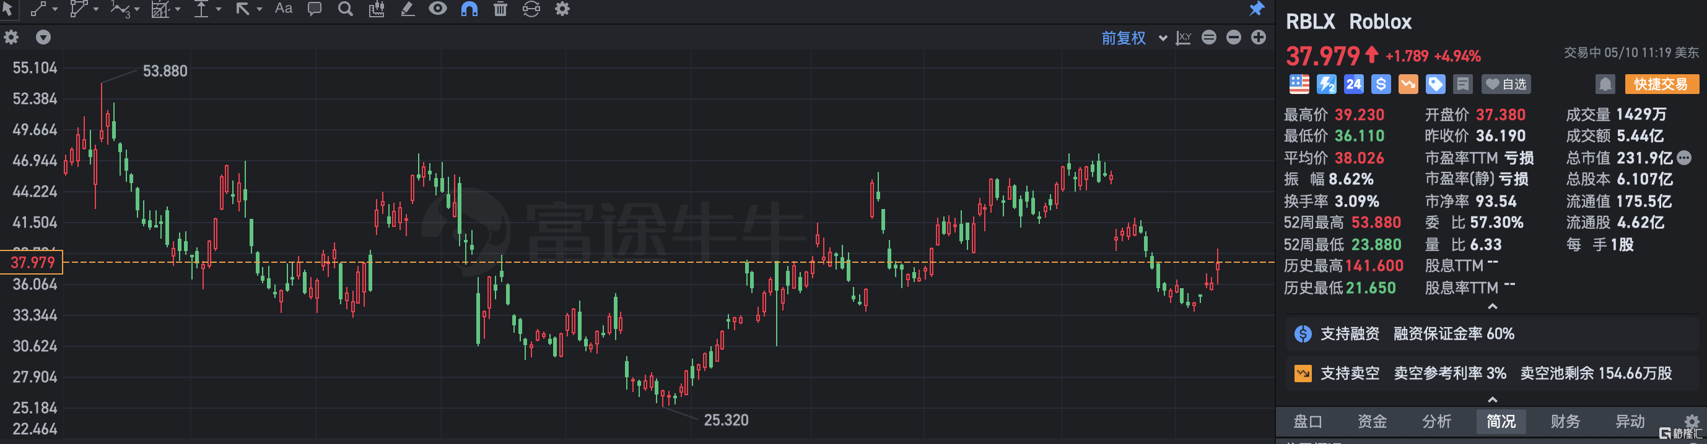Toggle drawings visibility with eye icon

coord(438,9)
